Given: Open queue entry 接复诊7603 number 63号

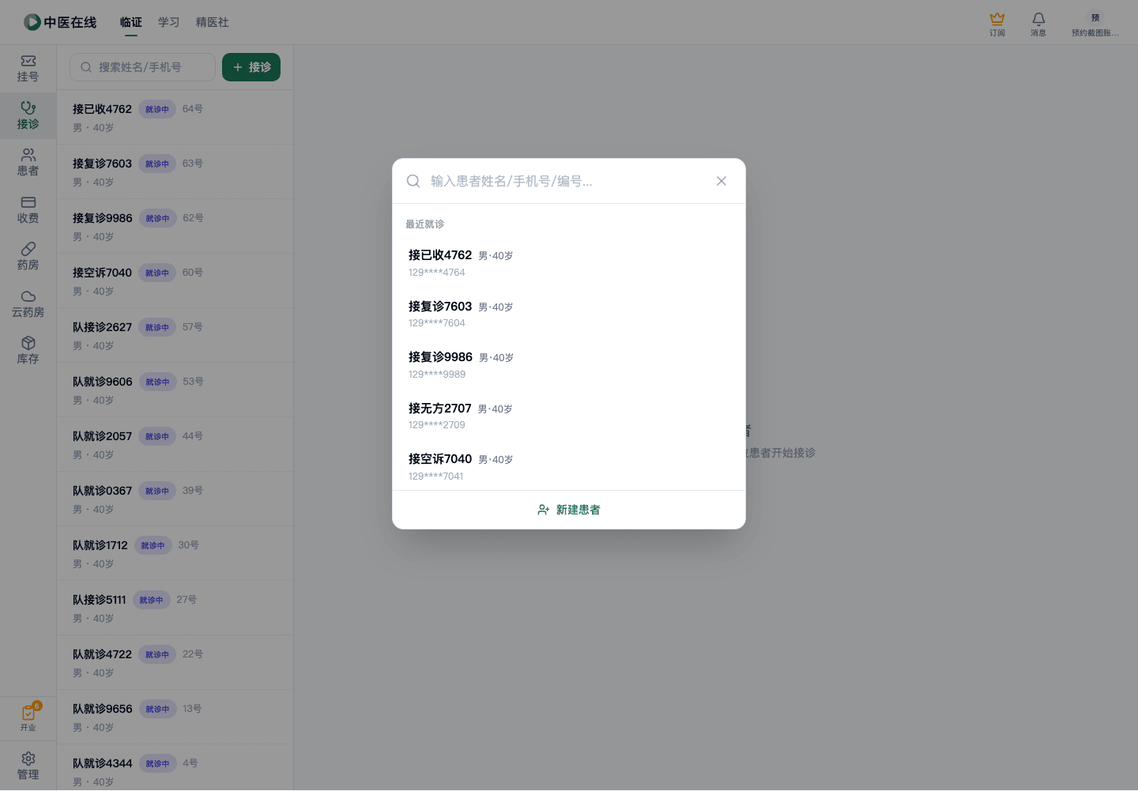Looking at the screenshot, I should [175, 171].
